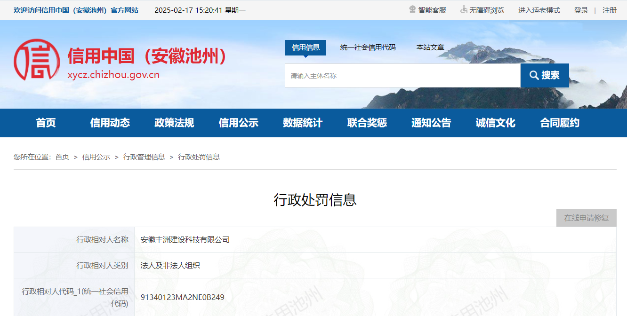Select the 统一社会信用代码 search tab

368,47
